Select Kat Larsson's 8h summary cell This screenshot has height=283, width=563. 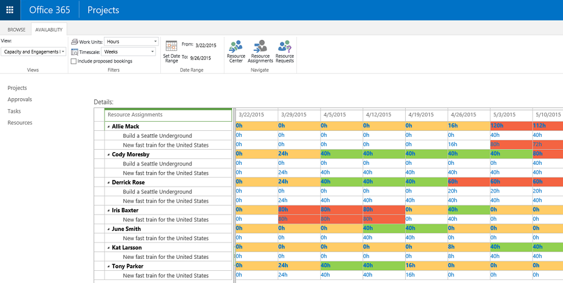469,247
